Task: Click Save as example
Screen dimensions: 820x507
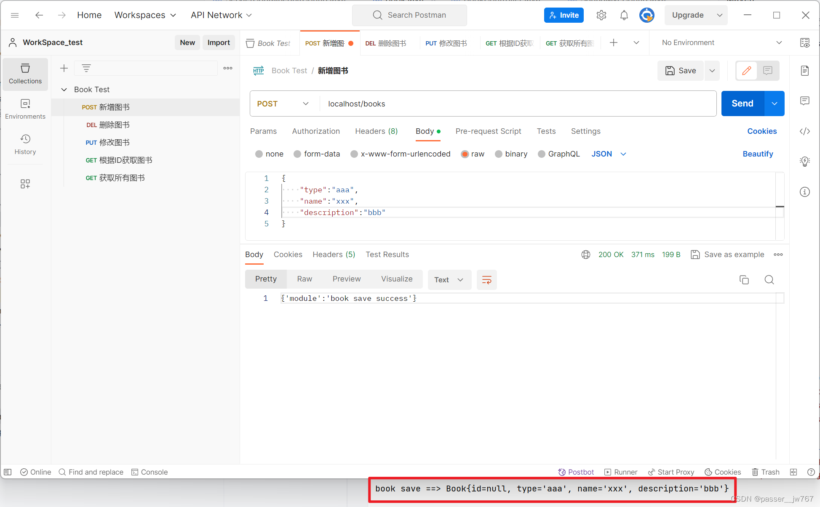Action: pos(728,255)
